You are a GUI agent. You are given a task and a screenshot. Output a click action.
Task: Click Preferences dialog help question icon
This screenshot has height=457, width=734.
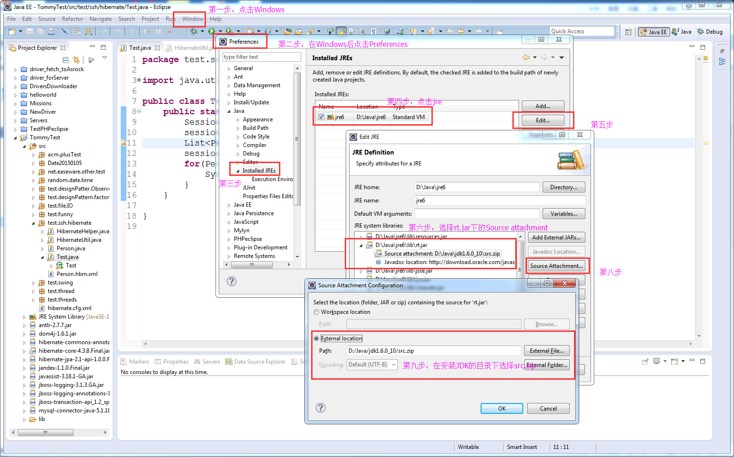[232, 281]
